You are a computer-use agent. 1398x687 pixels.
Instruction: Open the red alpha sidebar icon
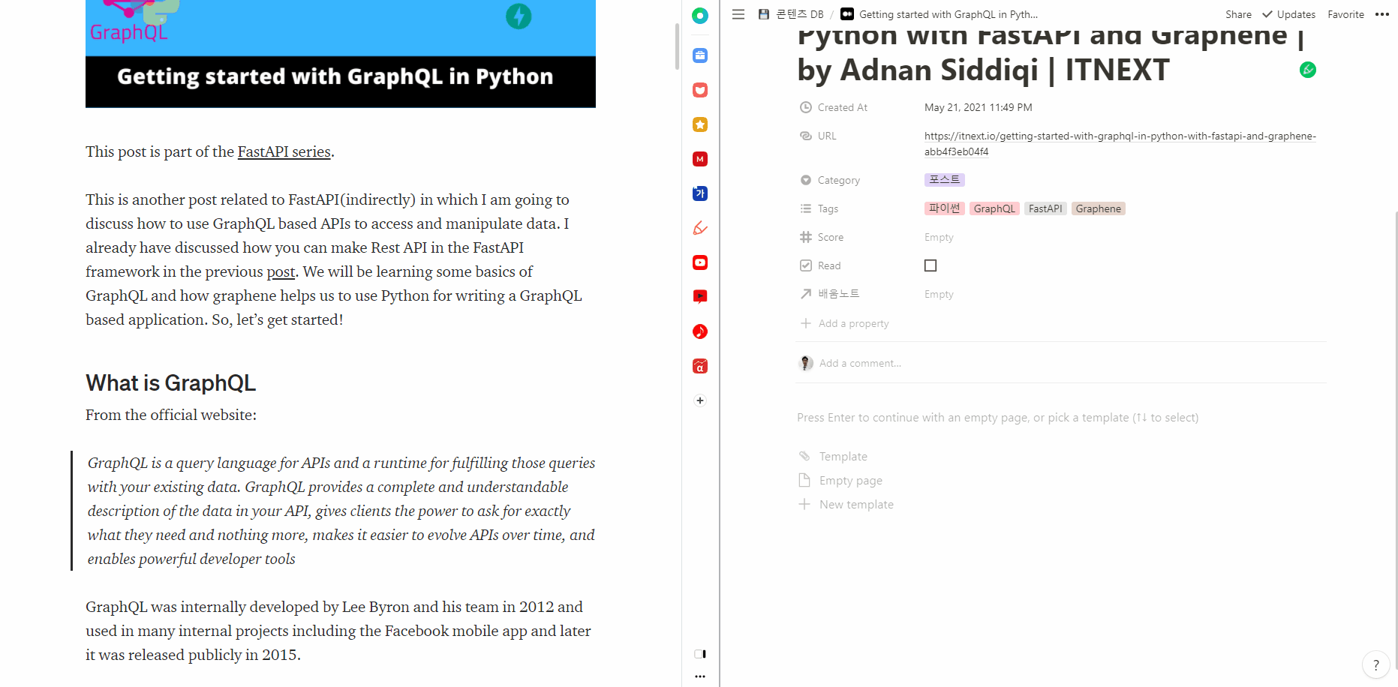tap(700, 366)
